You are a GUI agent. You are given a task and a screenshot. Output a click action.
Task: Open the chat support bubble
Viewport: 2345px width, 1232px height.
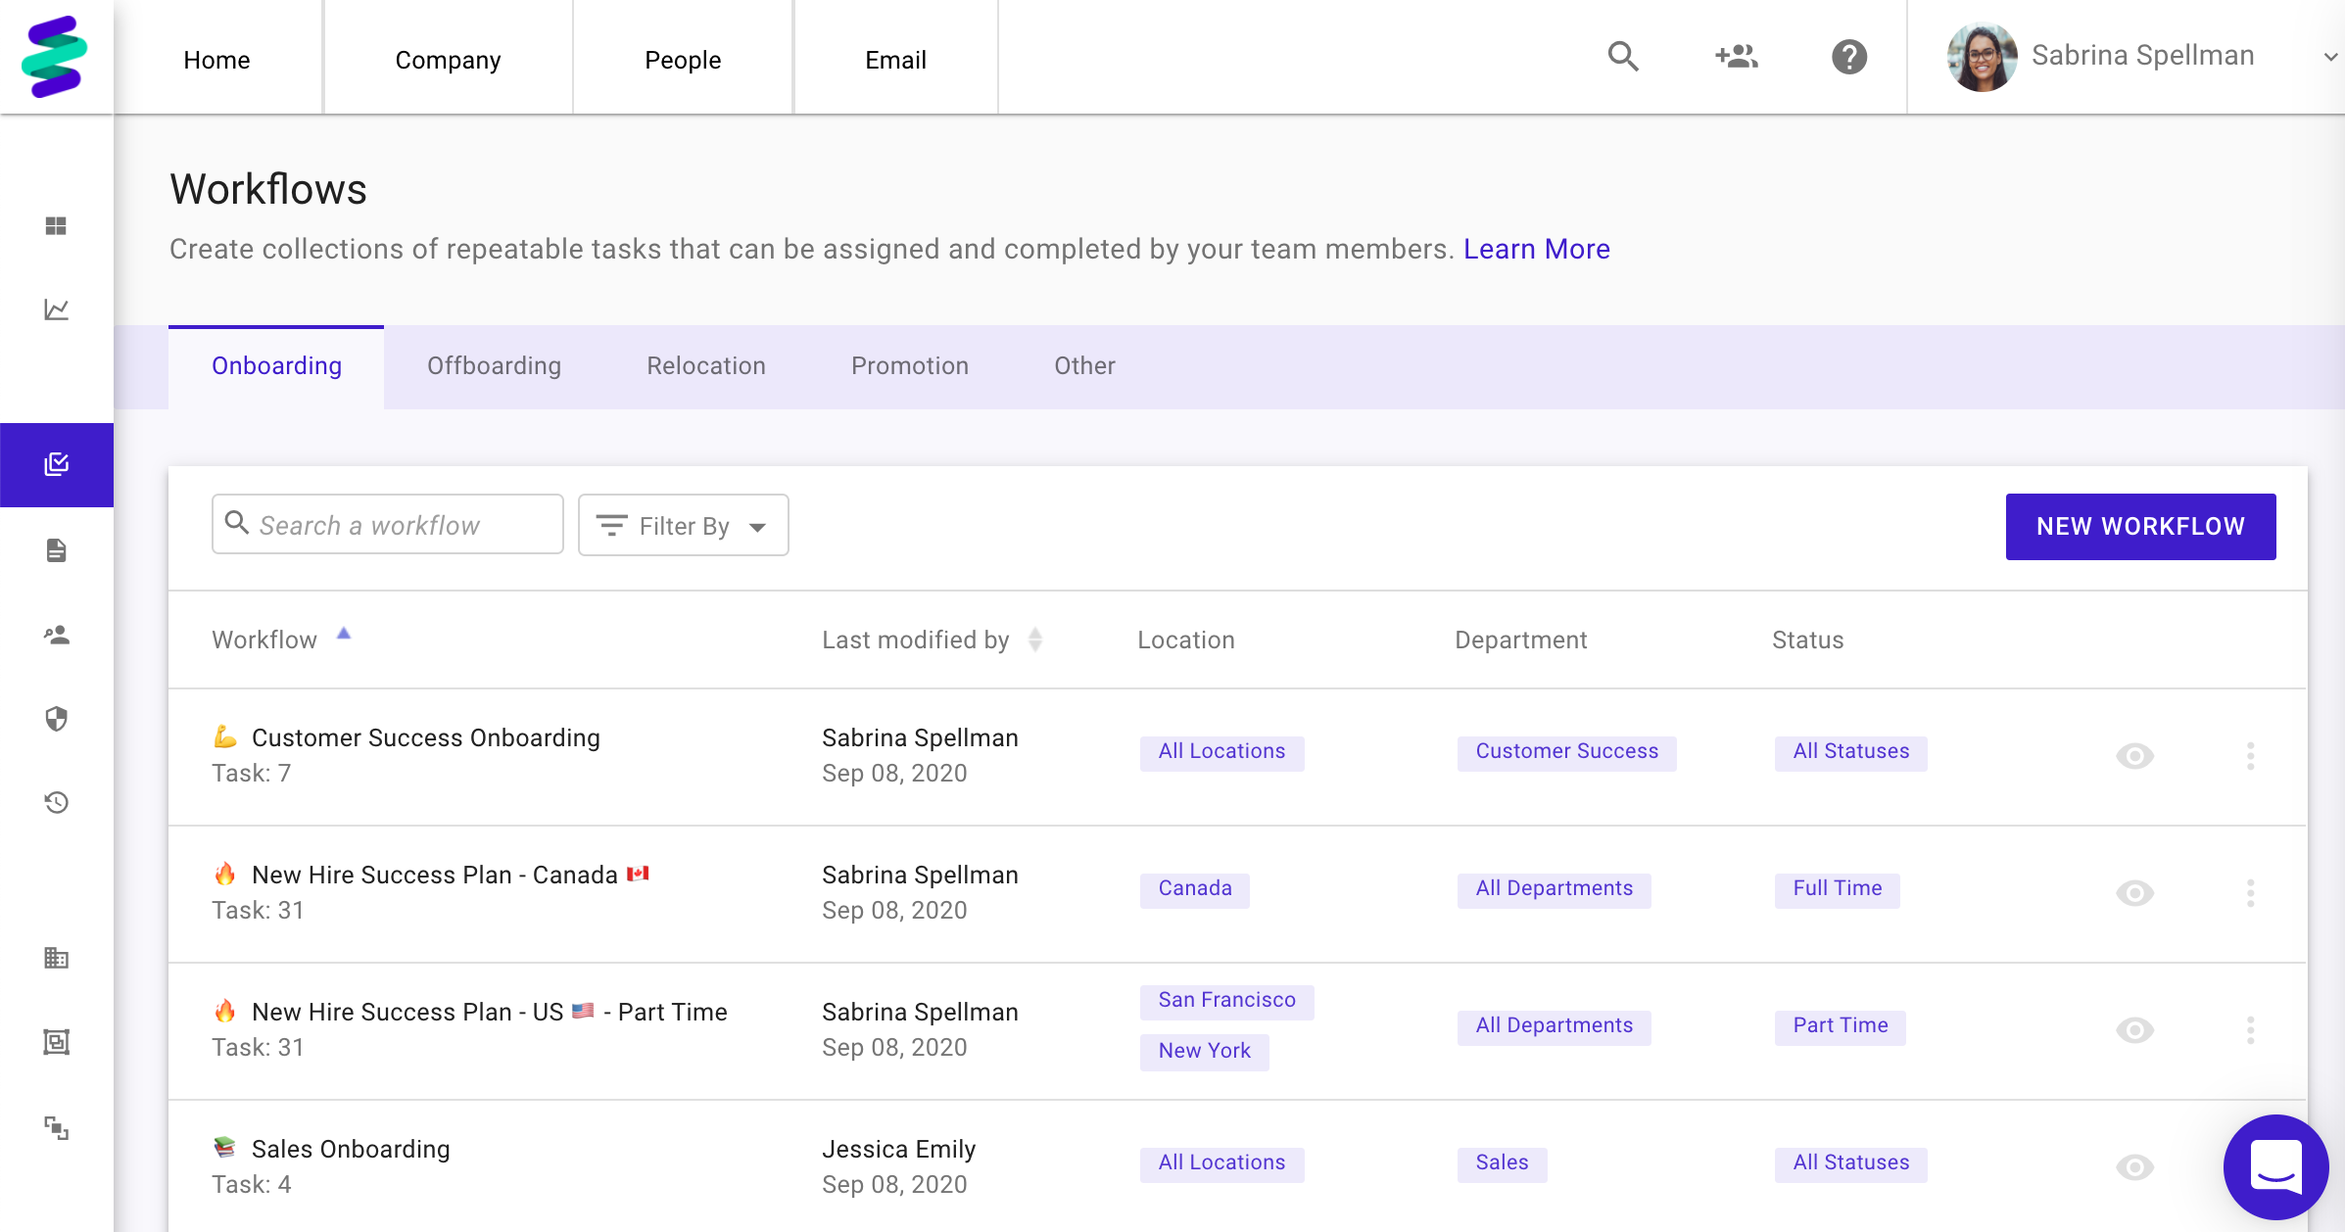2275,1166
